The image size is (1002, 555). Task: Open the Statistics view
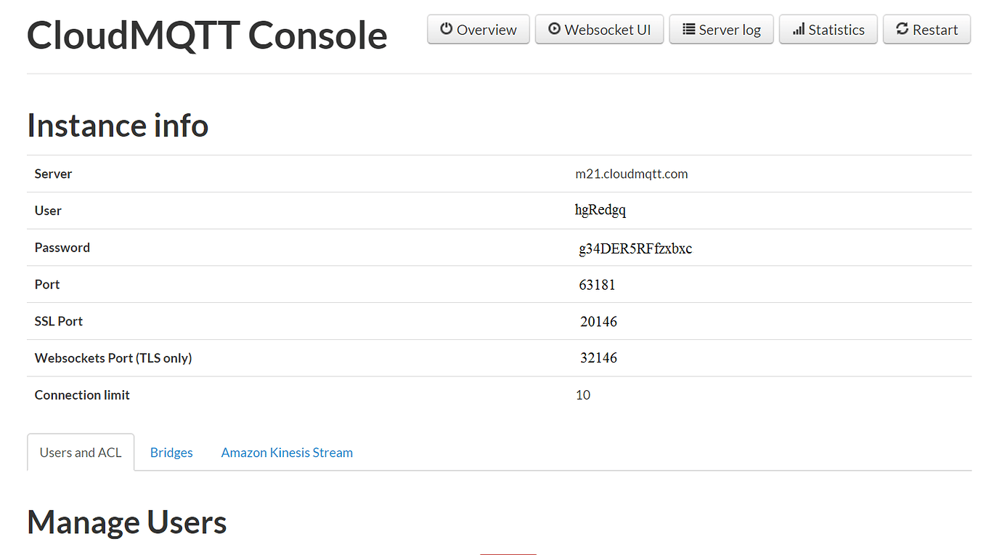828,29
